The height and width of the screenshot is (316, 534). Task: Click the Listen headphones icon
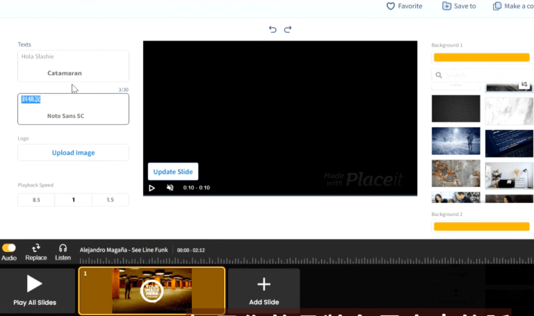point(63,248)
